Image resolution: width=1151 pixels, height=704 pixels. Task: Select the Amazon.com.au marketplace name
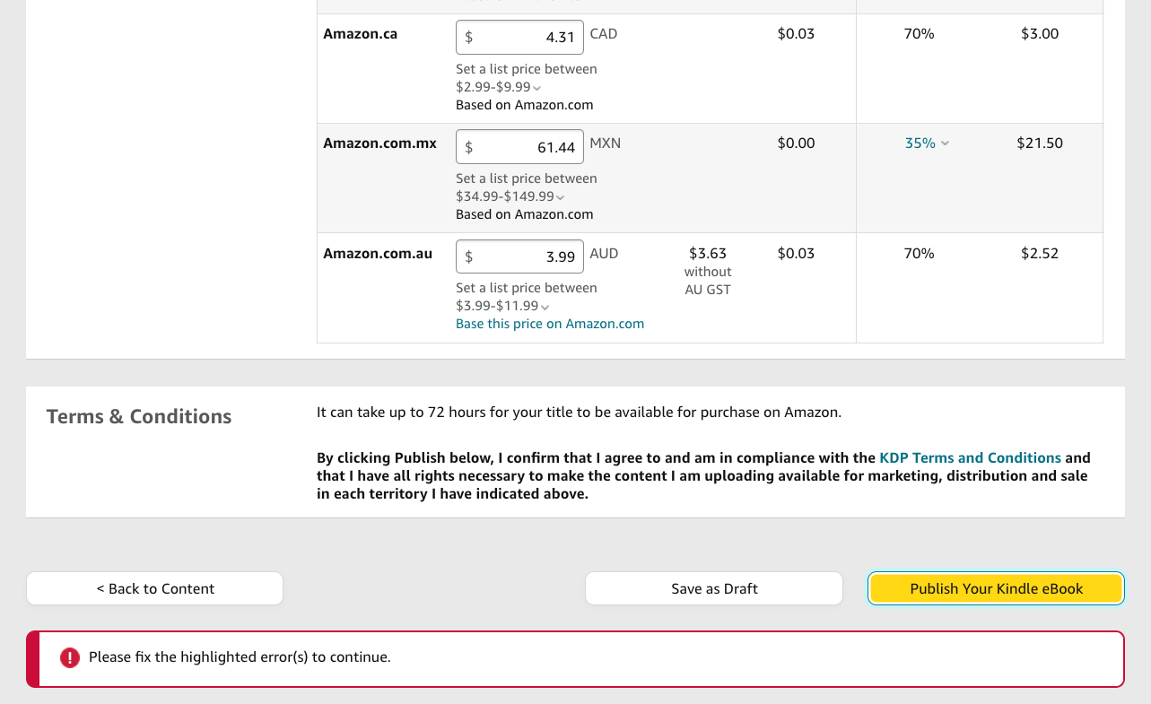(x=378, y=254)
